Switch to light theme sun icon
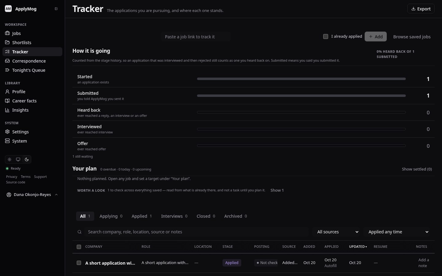 point(10,159)
